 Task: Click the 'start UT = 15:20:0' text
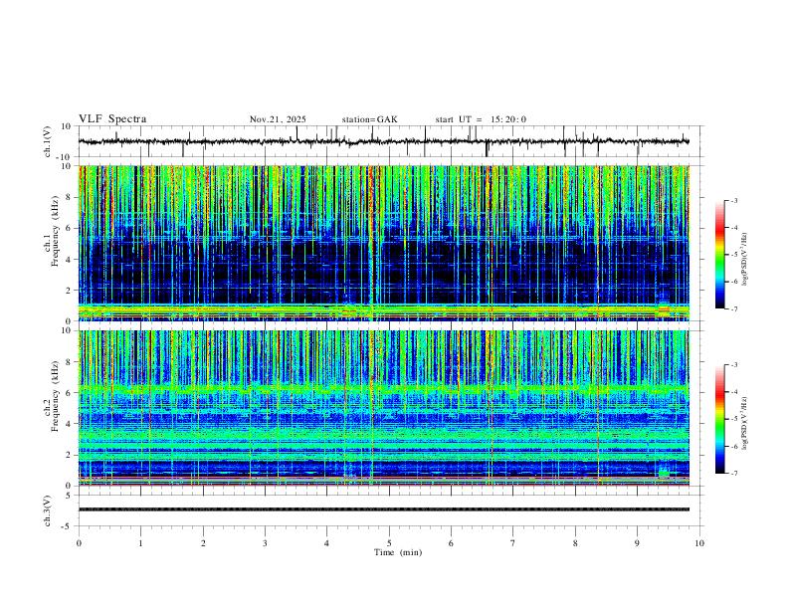(x=481, y=119)
